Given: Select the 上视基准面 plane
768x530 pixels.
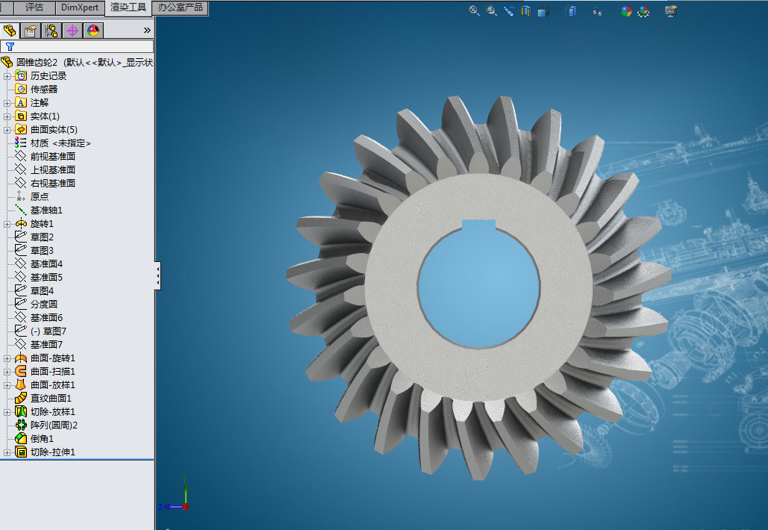Looking at the screenshot, I should 46,170.
